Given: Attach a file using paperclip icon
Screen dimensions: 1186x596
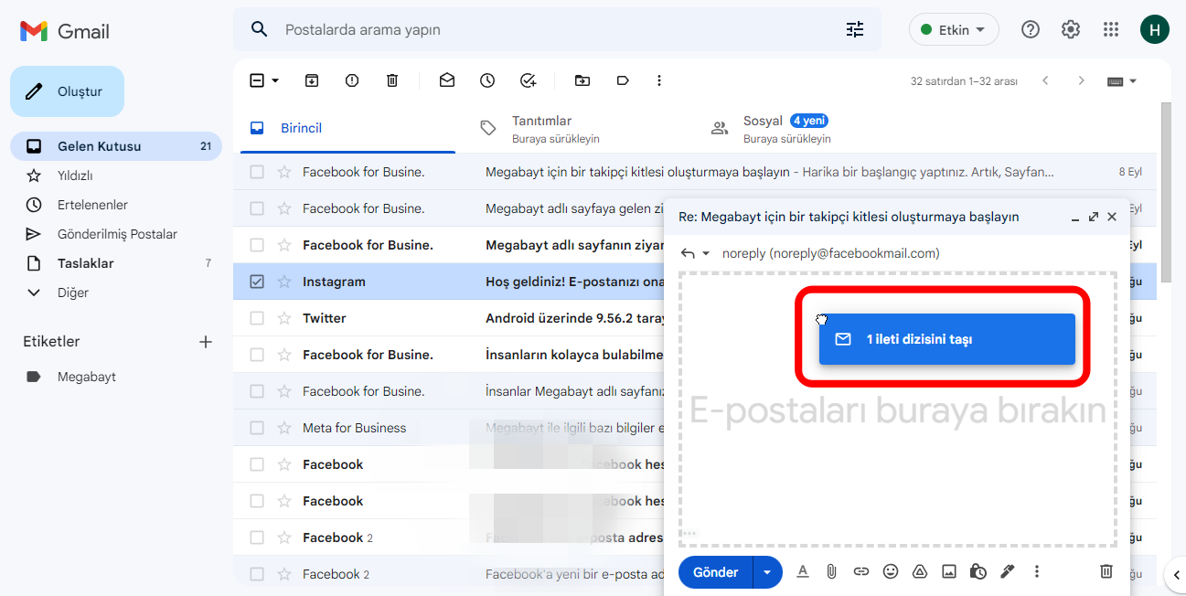Looking at the screenshot, I should click(x=831, y=571).
